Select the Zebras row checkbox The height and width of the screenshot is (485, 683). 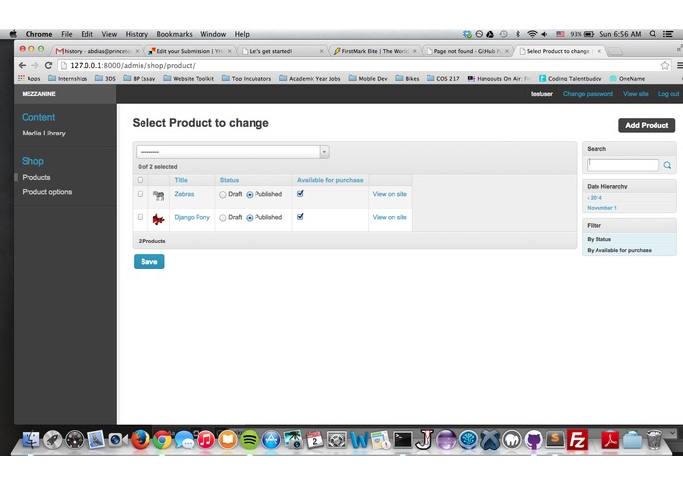[x=141, y=194]
